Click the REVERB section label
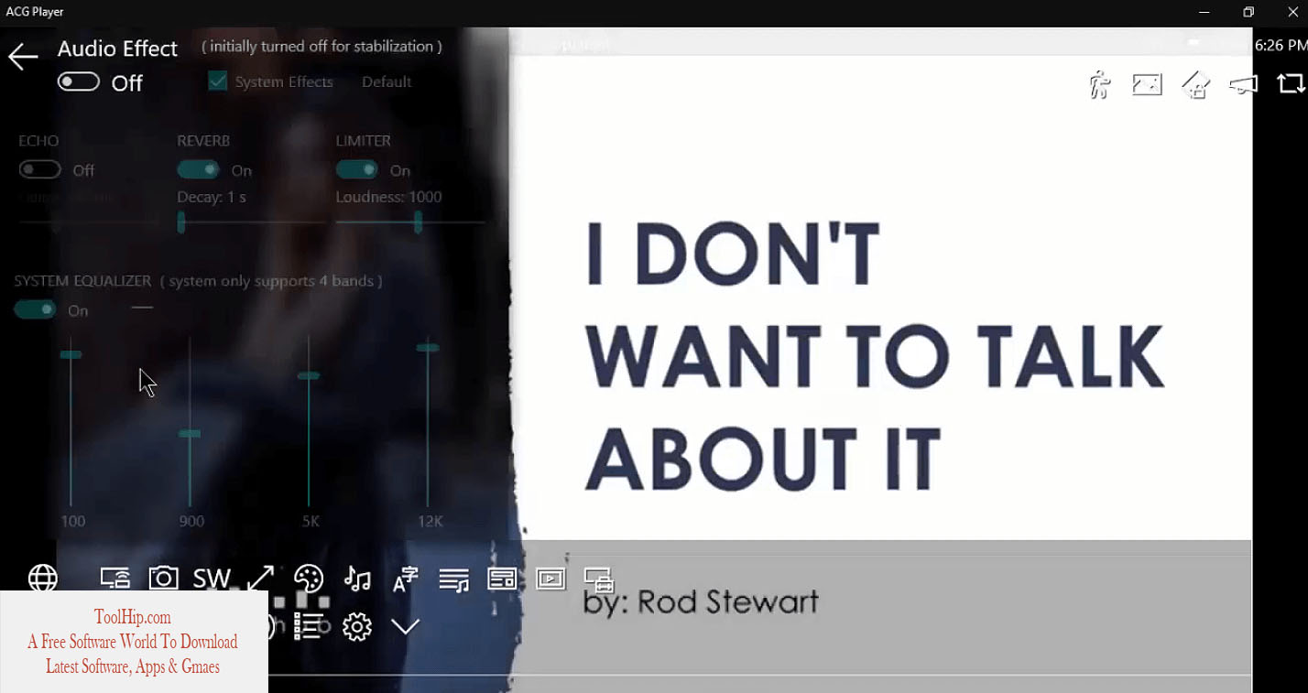The height and width of the screenshot is (693, 1308). click(x=203, y=141)
